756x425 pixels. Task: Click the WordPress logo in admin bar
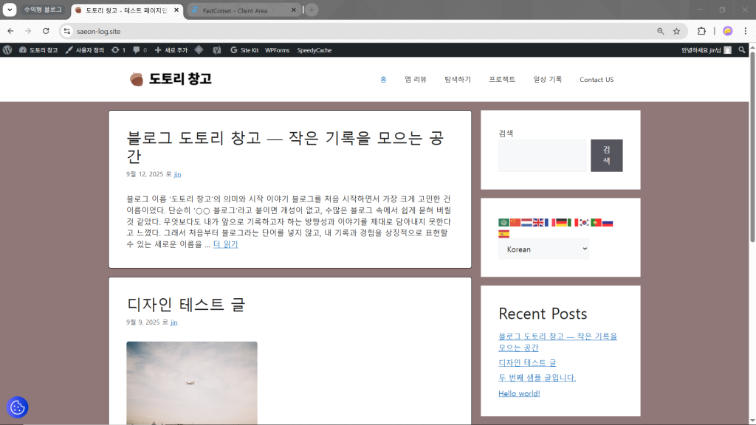point(7,50)
